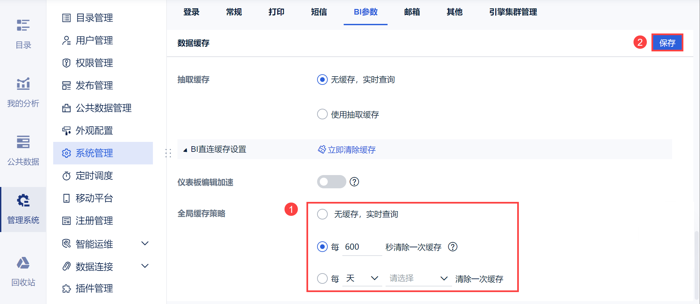
Task: Click the 保存 button
Action: point(667,43)
